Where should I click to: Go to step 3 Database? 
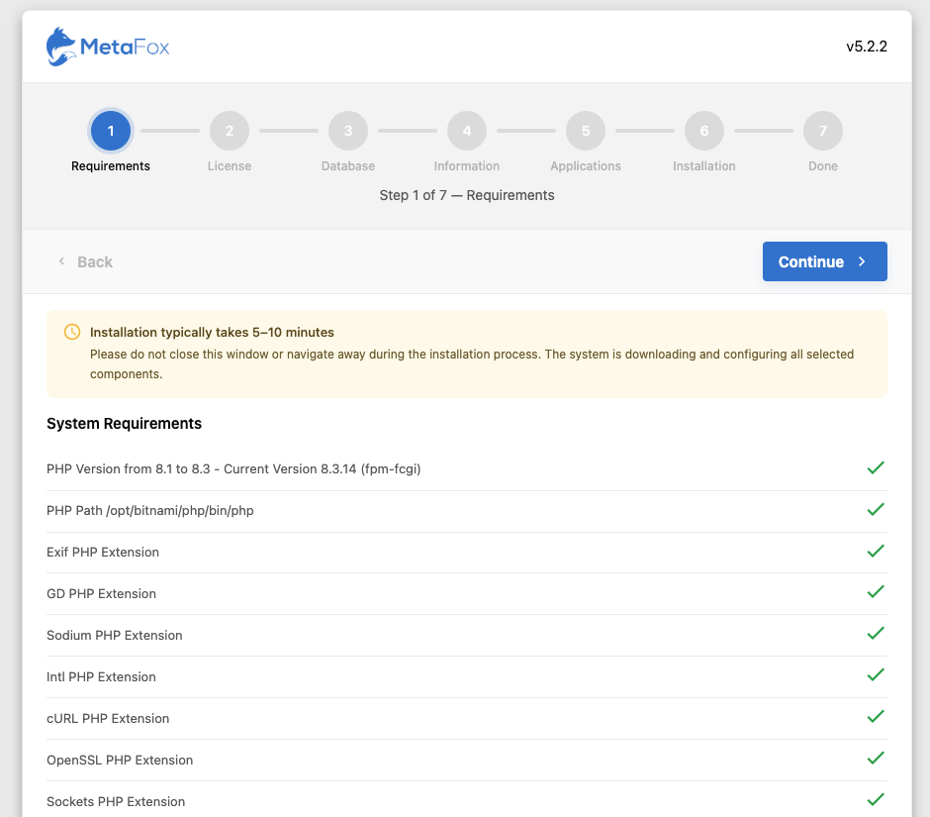pyautogui.click(x=348, y=131)
